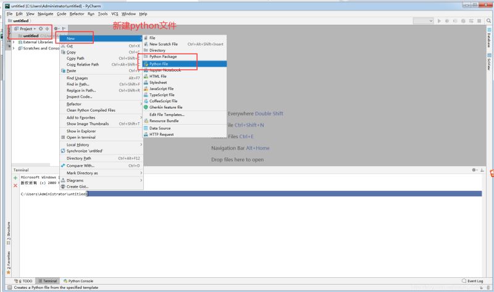The width and height of the screenshot is (494, 292).
Task: Open terminal panel gear settings
Action: [475, 170]
